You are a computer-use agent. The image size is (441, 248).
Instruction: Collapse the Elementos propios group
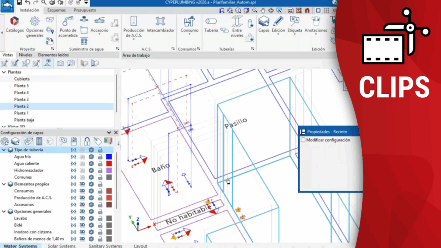click(4, 184)
